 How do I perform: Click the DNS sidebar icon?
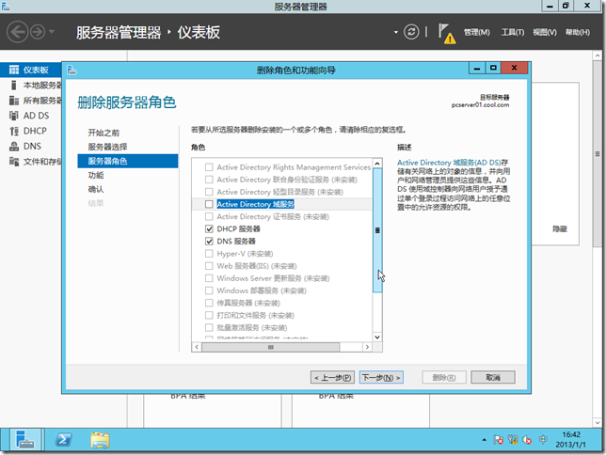coord(14,146)
